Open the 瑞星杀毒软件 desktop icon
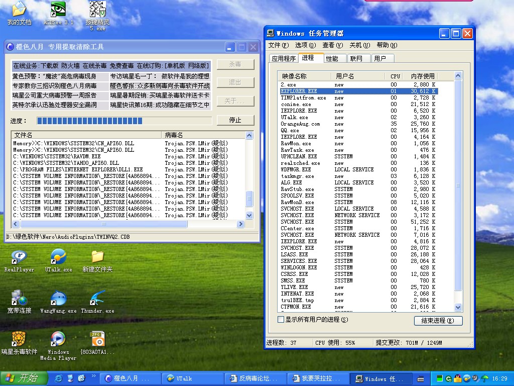Screen dimensions: 514x386 coord(19,338)
